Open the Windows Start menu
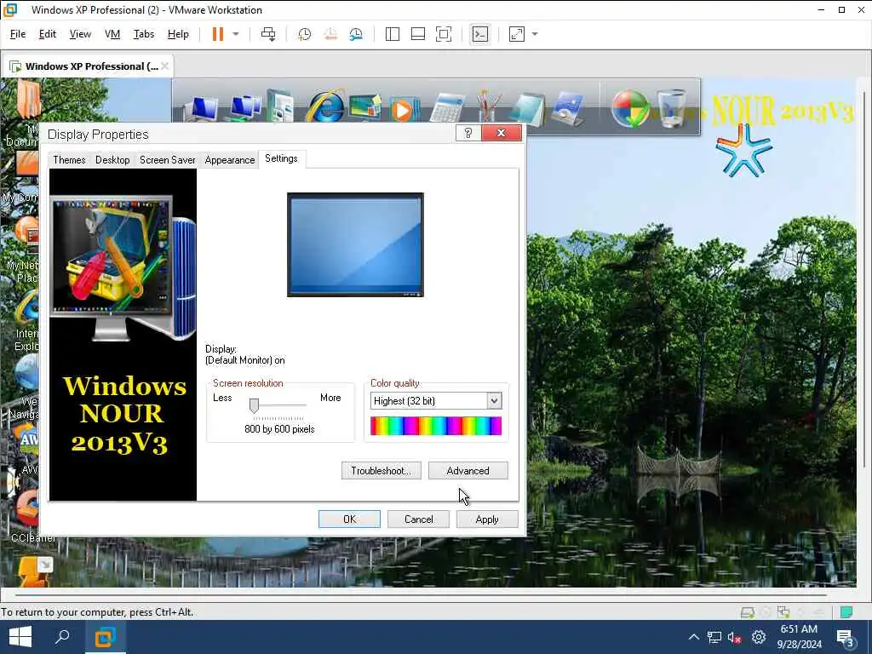 (x=20, y=637)
